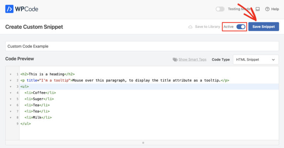Viewport: 284px width, 148px height.
Task: Click the Help text in header
Action: click(275, 9)
